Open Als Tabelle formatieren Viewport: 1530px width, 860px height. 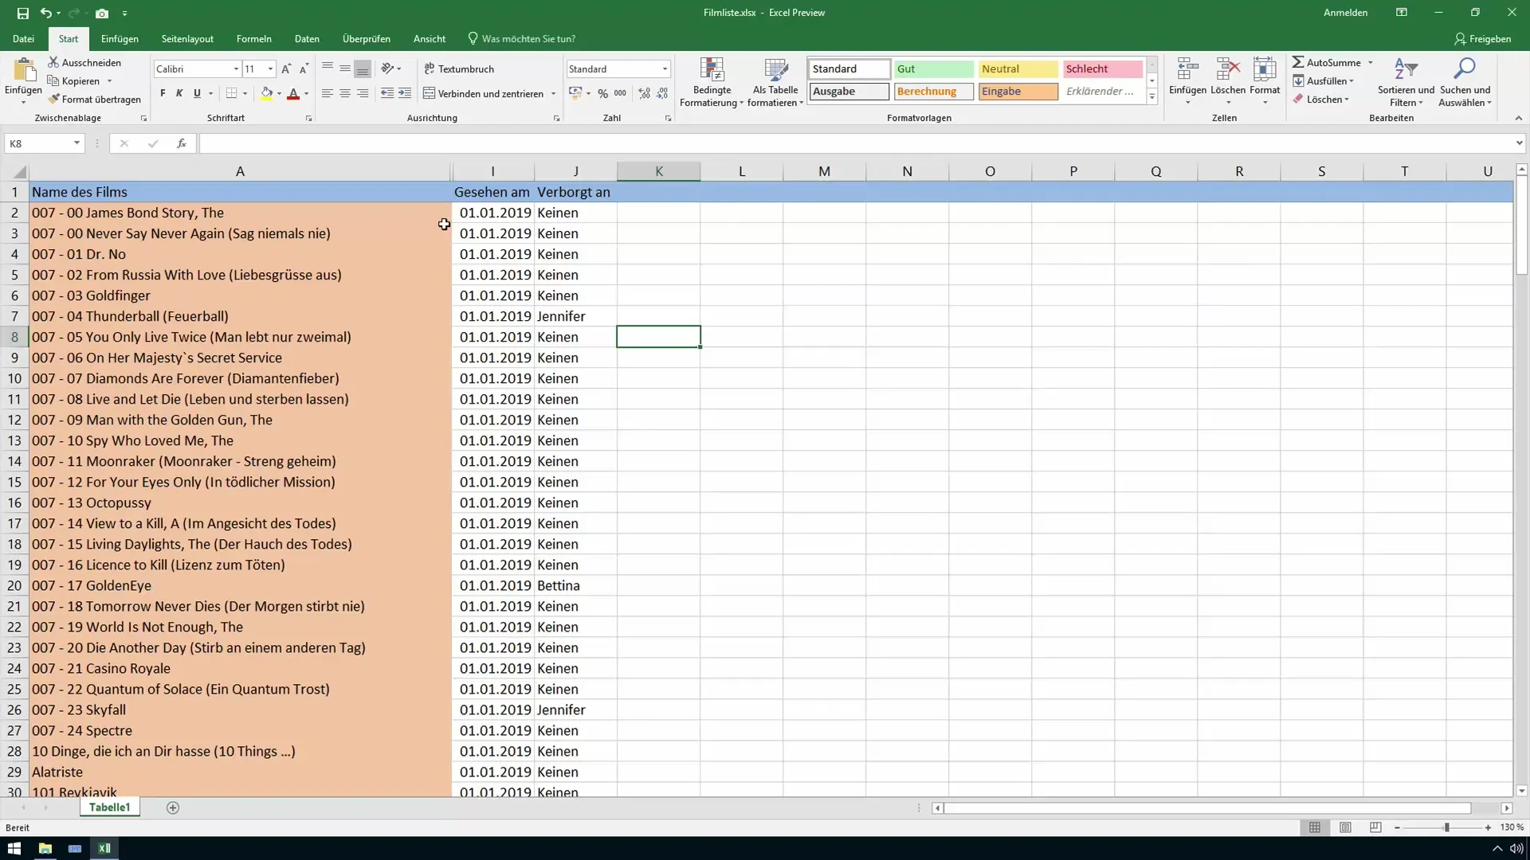pos(775,82)
